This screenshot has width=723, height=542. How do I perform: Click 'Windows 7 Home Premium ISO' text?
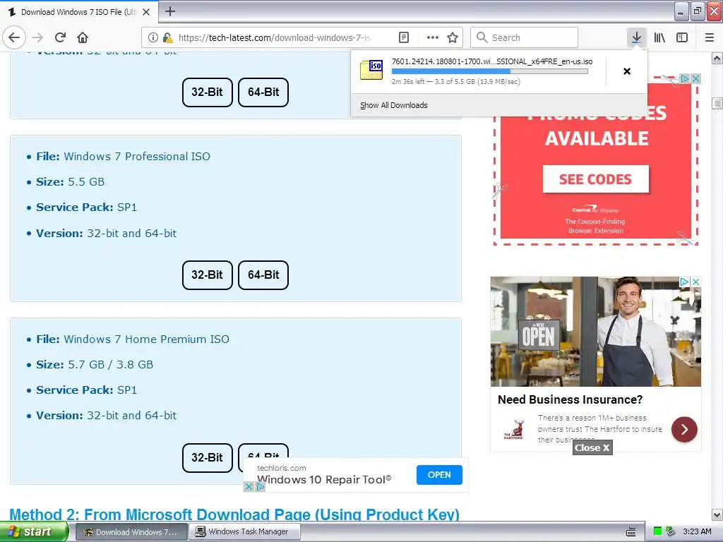[x=147, y=339]
